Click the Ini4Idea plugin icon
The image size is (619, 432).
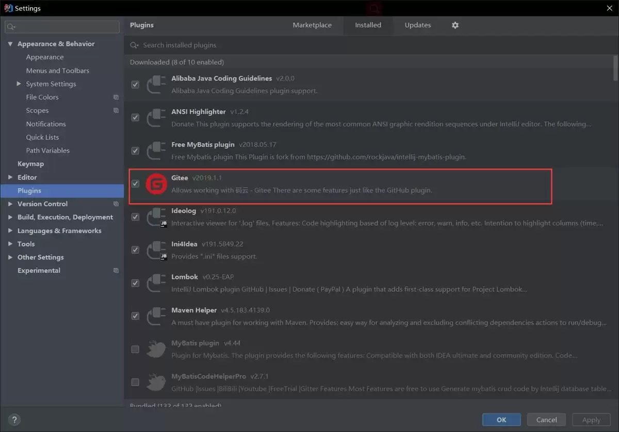tap(156, 250)
